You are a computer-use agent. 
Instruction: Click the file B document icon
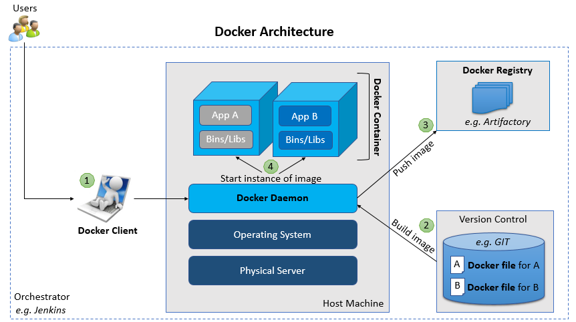[457, 287]
